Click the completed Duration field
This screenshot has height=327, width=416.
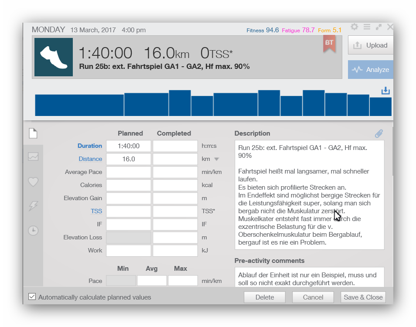[x=175, y=146]
